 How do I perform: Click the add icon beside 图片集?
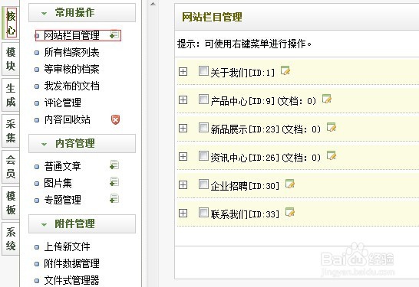pyautogui.click(x=114, y=182)
